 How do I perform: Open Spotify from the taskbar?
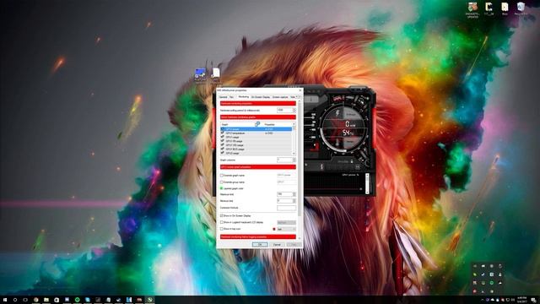tap(77, 300)
